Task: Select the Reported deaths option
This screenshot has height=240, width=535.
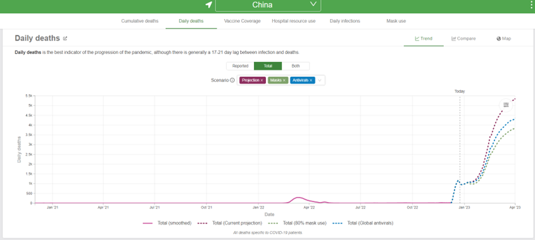Action: [240, 66]
